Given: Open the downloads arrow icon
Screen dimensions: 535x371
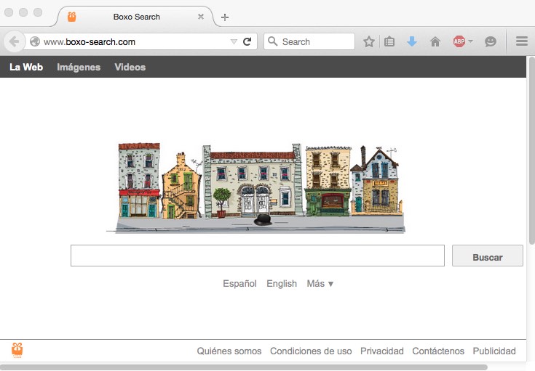Looking at the screenshot, I should (412, 42).
